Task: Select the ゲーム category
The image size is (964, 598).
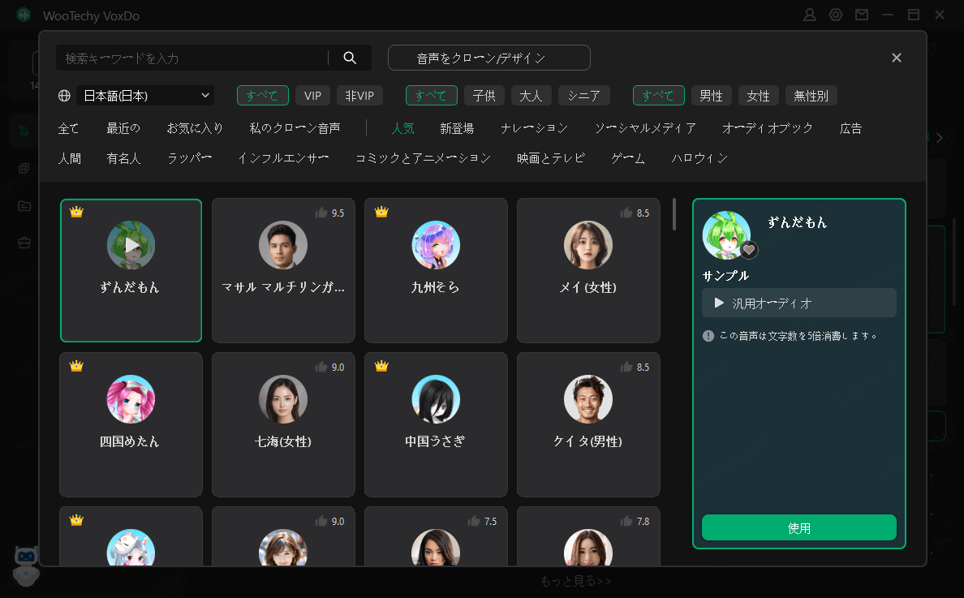Action: [x=628, y=158]
